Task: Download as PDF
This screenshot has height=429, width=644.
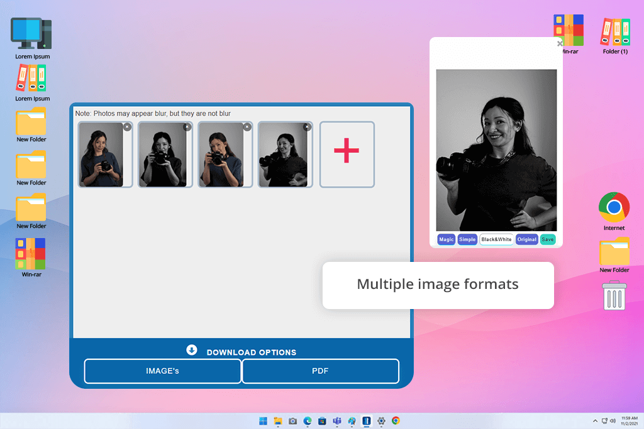Action: 321,371
